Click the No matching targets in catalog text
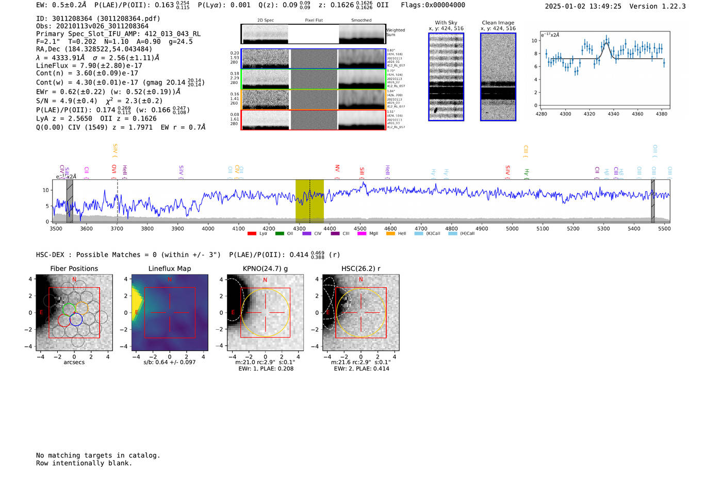Screen dimensions: 722x491 coord(98,455)
